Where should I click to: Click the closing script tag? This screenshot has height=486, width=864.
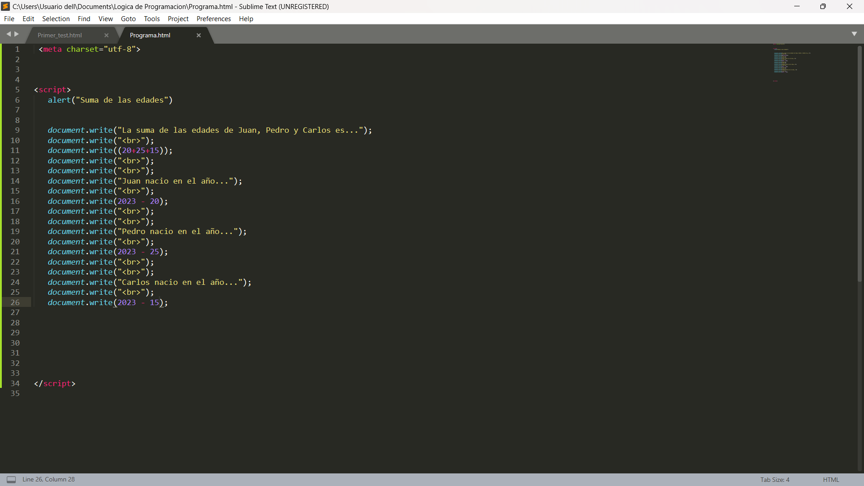(x=54, y=383)
